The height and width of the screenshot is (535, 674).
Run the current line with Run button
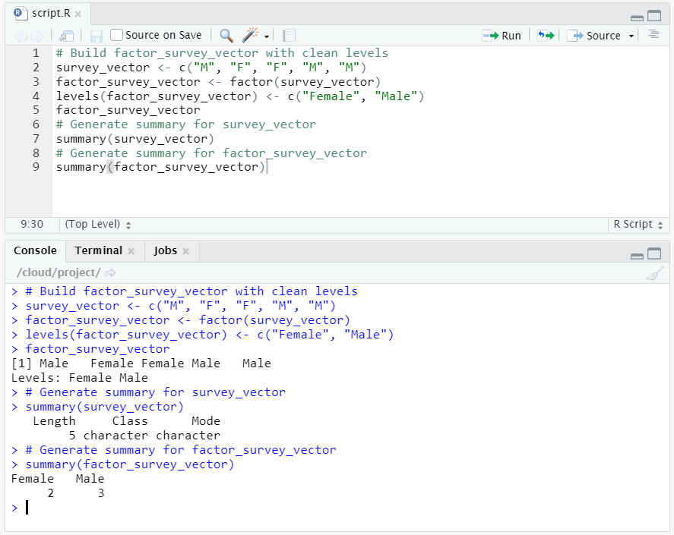pyautogui.click(x=502, y=35)
